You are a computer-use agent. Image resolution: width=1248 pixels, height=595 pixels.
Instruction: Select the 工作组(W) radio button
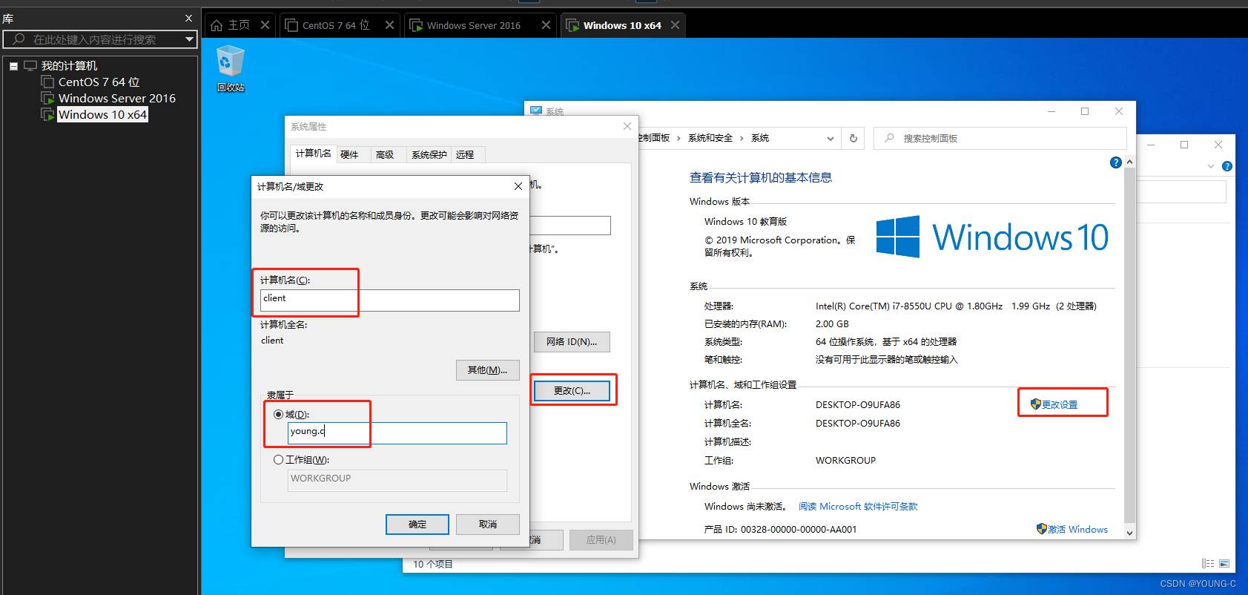(x=279, y=460)
